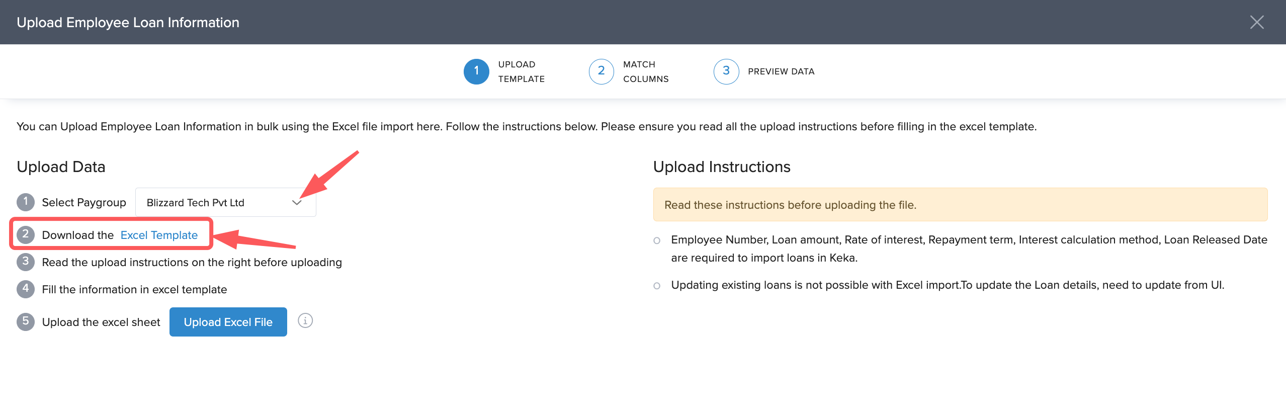1286x415 pixels.
Task: Close the Upload Employee Loan Information dialog
Action: [1256, 22]
